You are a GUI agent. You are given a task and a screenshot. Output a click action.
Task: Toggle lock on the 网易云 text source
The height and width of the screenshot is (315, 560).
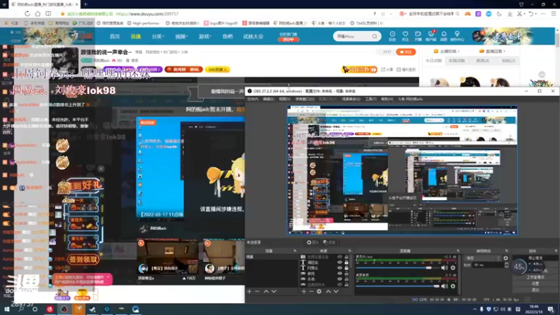tap(346, 268)
